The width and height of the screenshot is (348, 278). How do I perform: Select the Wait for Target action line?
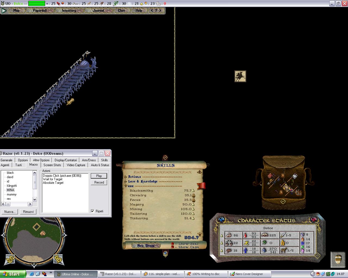(x=53, y=179)
